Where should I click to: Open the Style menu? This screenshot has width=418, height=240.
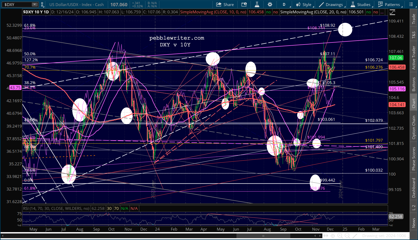coord(304,4)
